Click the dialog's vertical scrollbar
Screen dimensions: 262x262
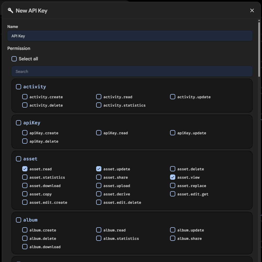pos(259,49)
